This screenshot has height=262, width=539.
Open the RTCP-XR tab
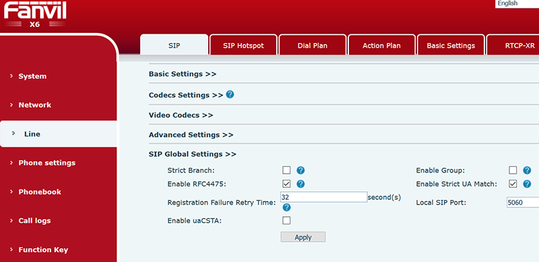(x=513, y=45)
